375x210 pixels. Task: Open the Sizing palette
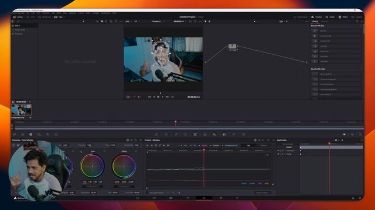[234, 135]
